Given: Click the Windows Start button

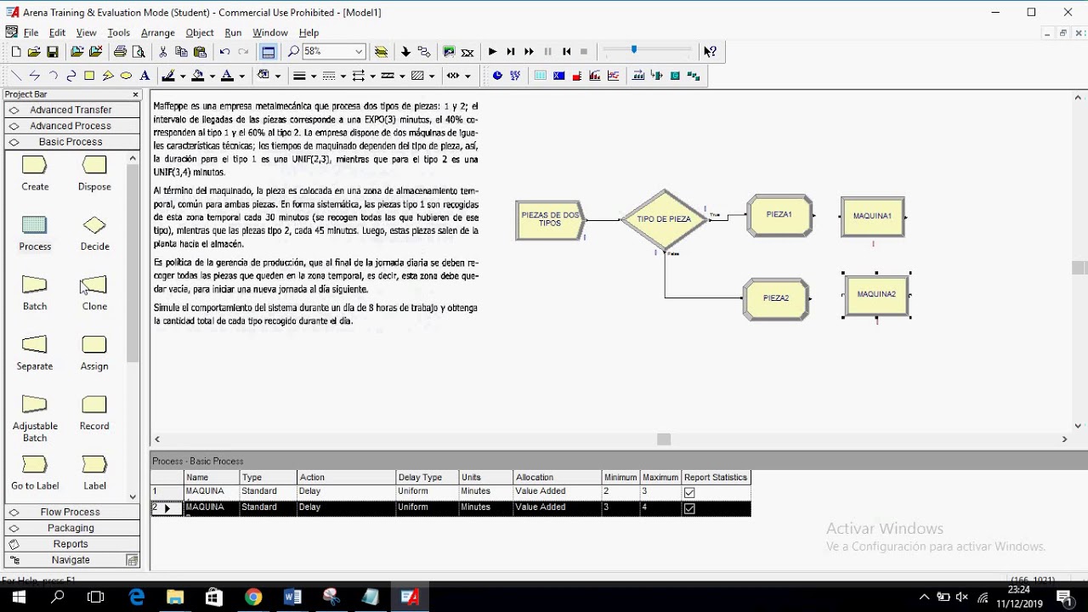Looking at the screenshot, I should click(x=19, y=597).
